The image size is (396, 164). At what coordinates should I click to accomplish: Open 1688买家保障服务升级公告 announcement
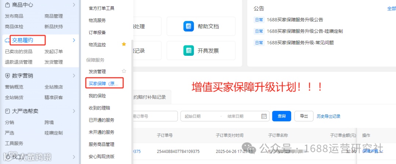(295, 20)
